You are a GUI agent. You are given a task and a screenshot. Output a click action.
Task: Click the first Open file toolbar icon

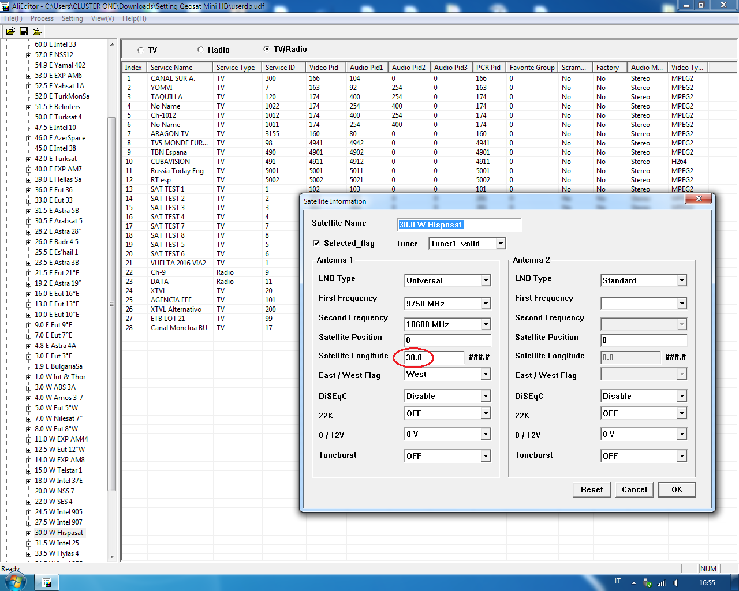point(10,31)
